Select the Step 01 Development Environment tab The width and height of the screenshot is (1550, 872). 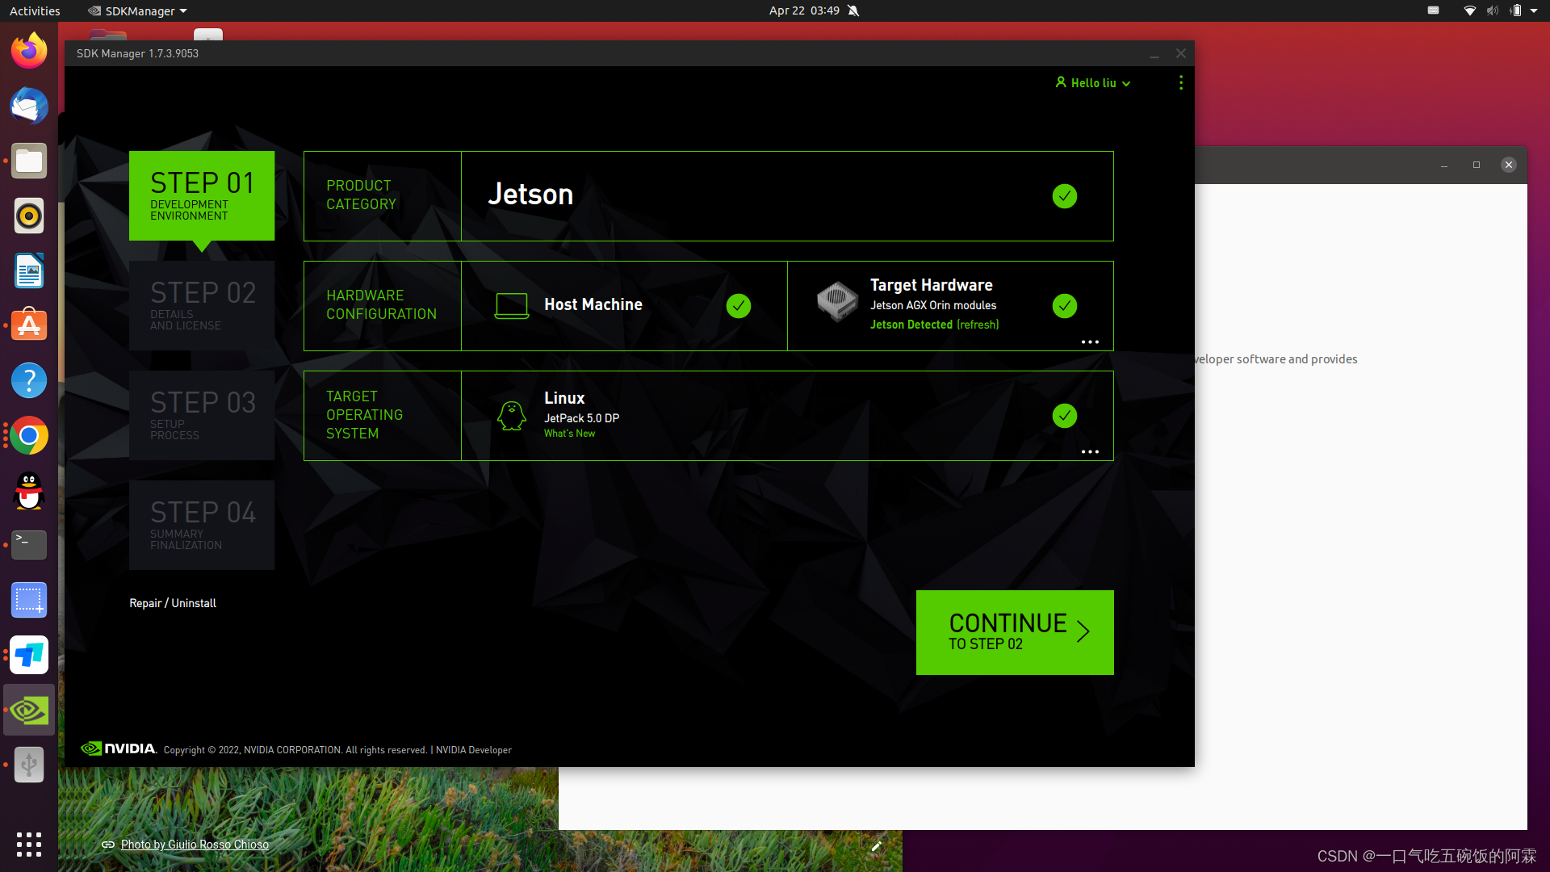pyautogui.click(x=202, y=195)
